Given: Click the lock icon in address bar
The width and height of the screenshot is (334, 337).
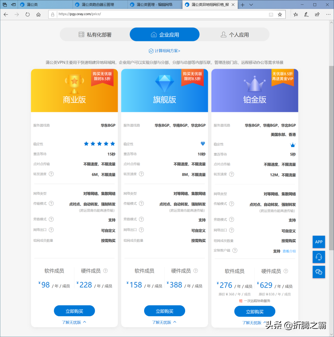Looking at the screenshot, I should point(53,15).
